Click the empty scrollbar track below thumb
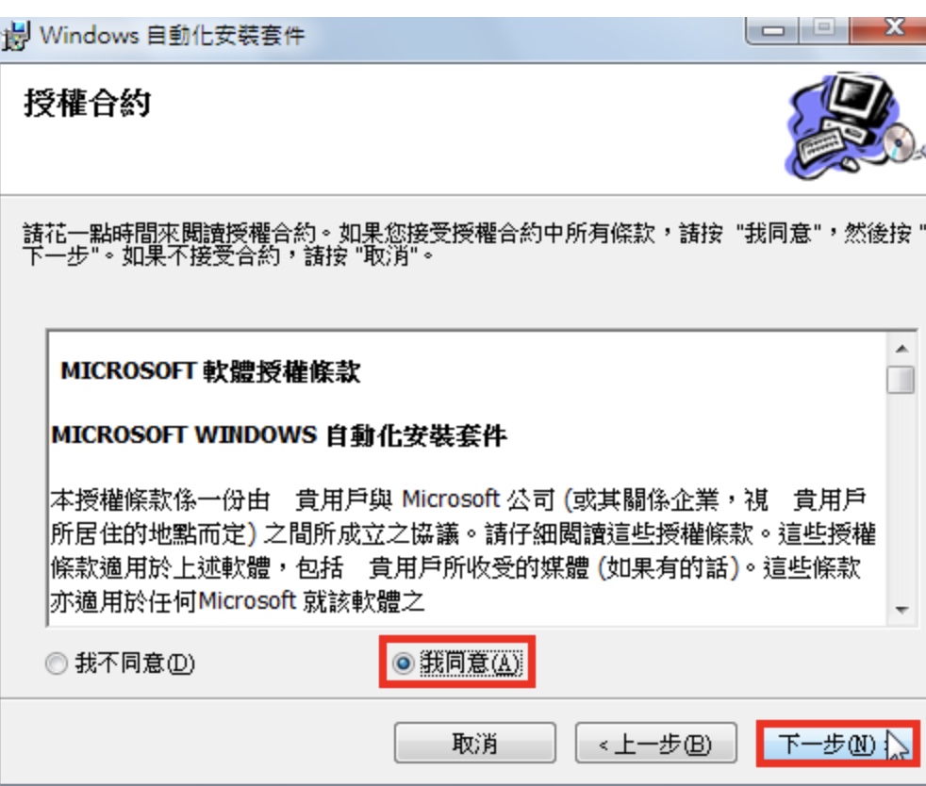 [901, 495]
